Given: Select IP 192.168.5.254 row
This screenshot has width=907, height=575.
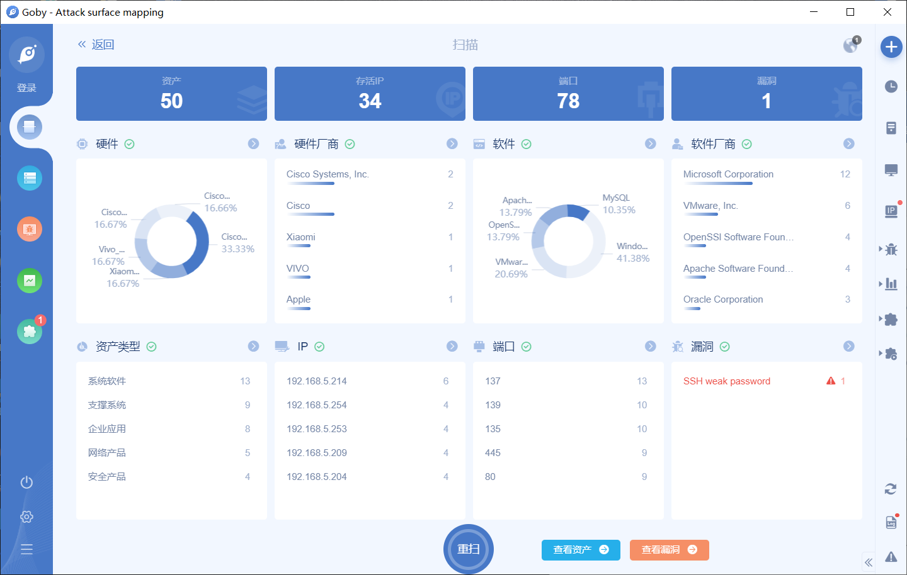Looking at the screenshot, I should tap(370, 405).
